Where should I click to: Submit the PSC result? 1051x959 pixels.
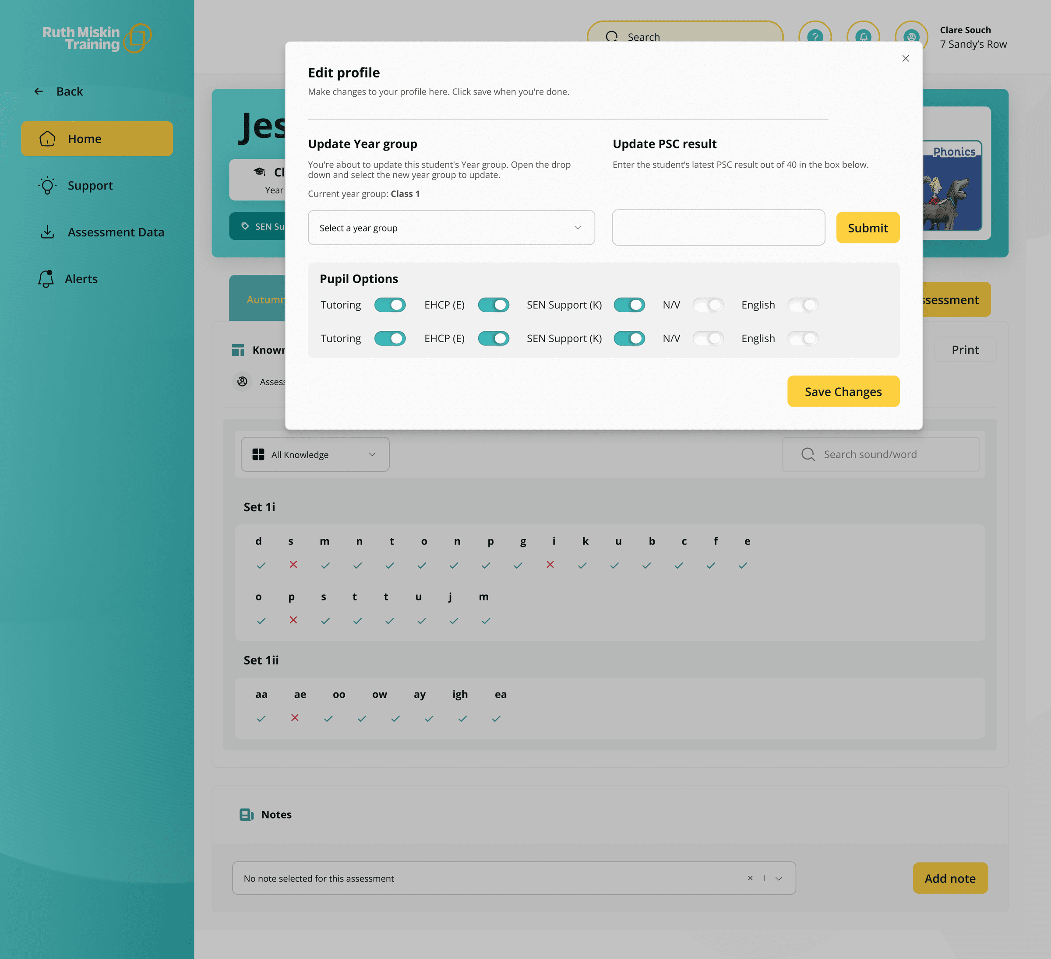click(x=868, y=228)
